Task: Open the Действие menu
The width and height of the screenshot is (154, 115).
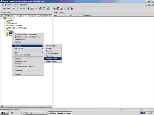Action: click(x=6, y=9)
